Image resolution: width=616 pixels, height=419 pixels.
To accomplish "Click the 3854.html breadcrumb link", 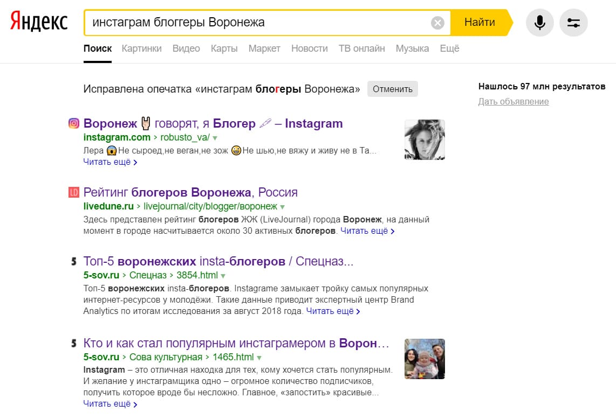I will [x=197, y=275].
